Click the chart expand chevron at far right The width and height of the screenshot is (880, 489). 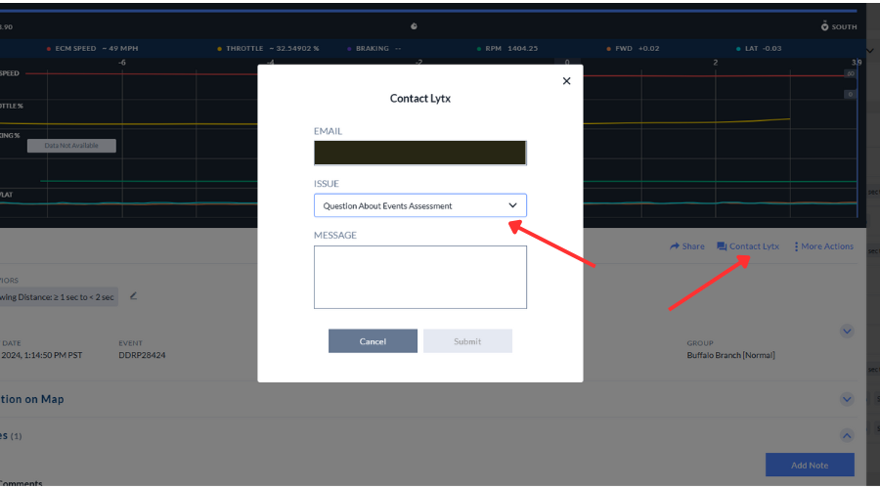pos(870,51)
